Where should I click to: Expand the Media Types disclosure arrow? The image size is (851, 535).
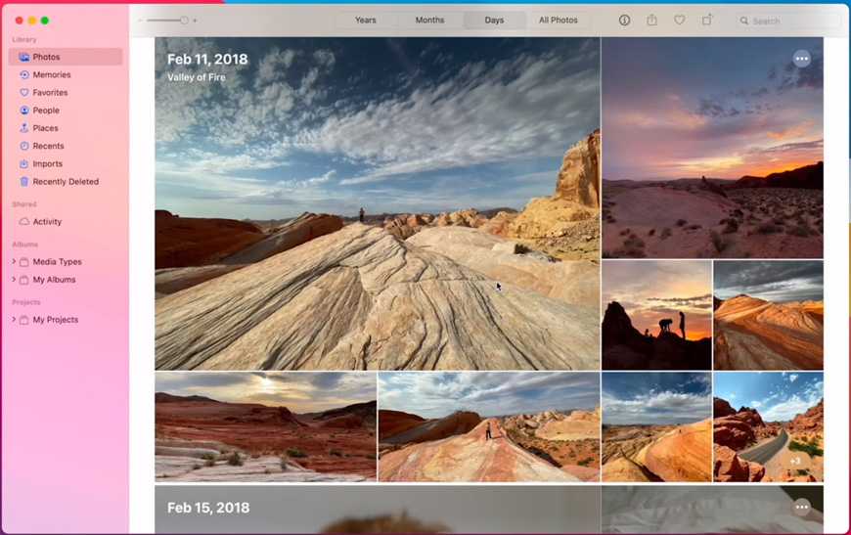(x=14, y=262)
